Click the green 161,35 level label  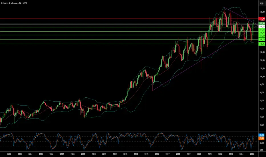tap(261, 29)
